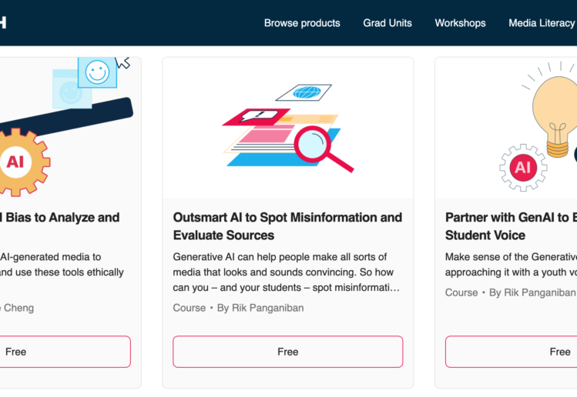Open Browse products menu item
The image size is (577, 397).
click(302, 23)
